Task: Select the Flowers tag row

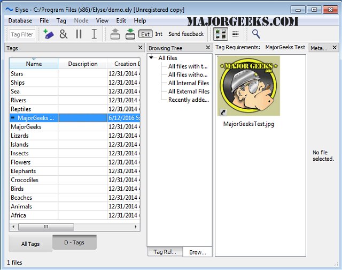Action: (x=75, y=162)
